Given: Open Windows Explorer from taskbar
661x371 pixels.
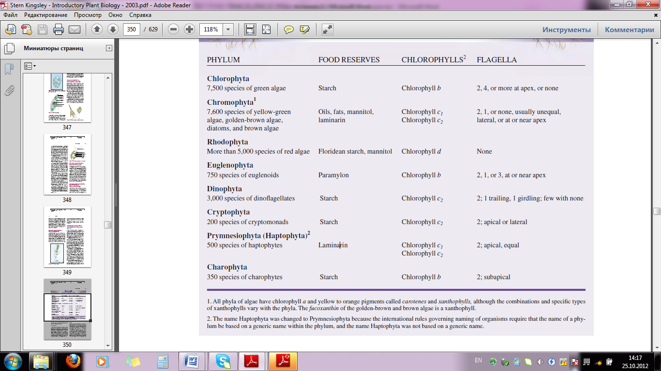Looking at the screenshot, I should pyautogui.click(x=42, y=361).
